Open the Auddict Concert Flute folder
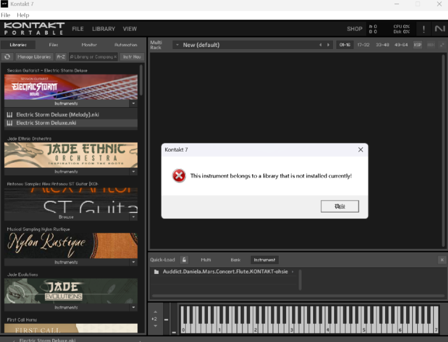The height and width of the screenshot is (342, 448). [221, 271]
